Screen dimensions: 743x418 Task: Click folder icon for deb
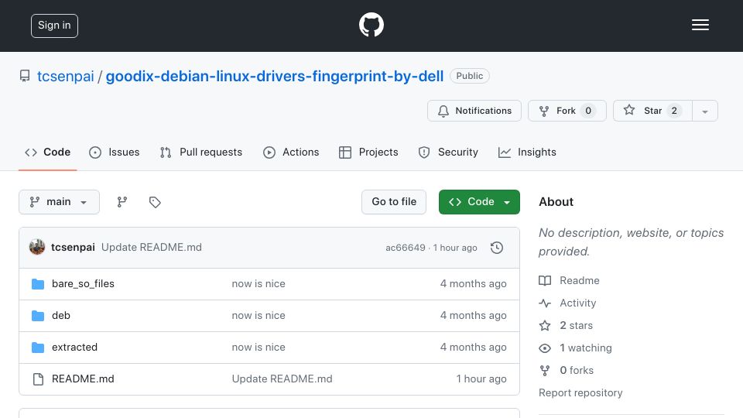[x=38, y=316]
